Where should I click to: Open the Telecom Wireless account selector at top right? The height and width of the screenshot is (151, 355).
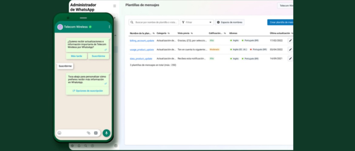coord(285,6)
